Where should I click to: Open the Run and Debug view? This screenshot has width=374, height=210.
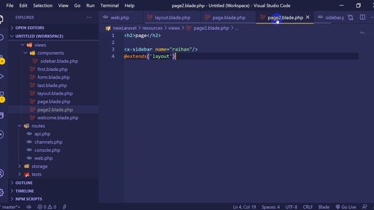(x=1, y=76)
